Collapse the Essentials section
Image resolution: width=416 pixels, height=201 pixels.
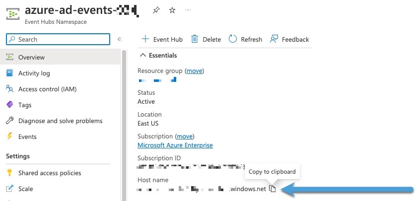tap(158, 55)
